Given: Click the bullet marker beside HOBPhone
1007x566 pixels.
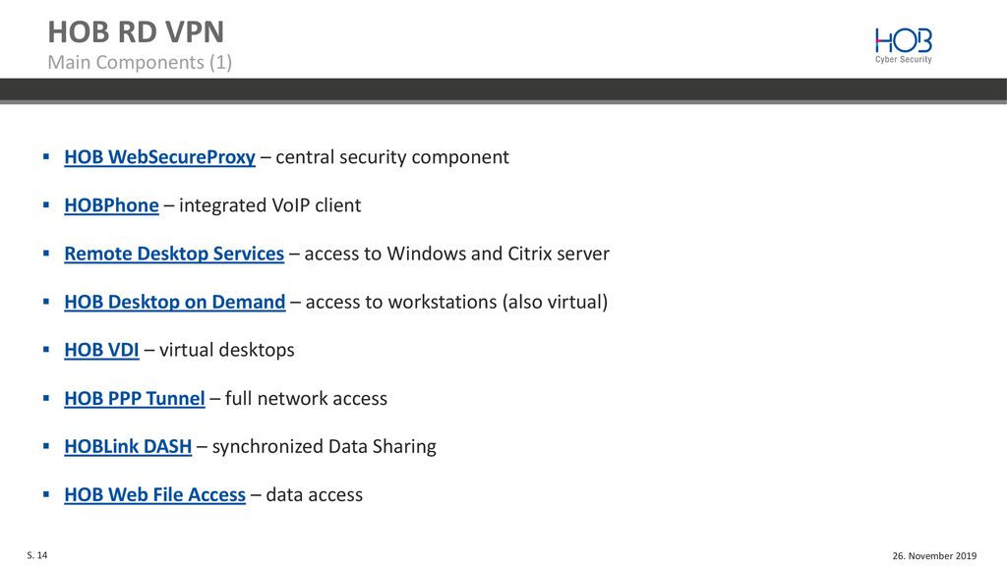Looking at the screenshot, I should pyautogui.click(x=46, y=204).
